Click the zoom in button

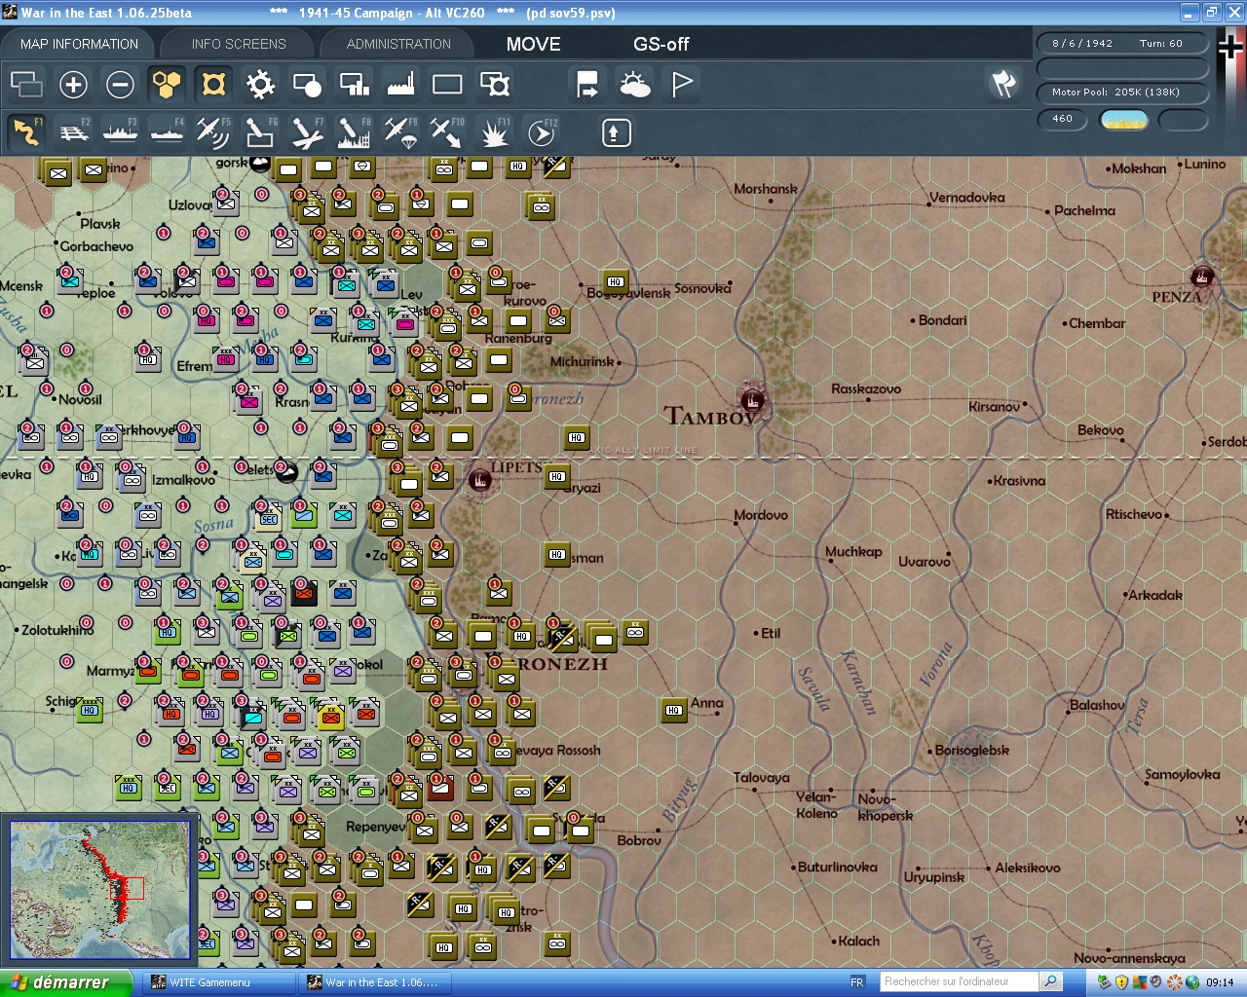tap(73, 85)
